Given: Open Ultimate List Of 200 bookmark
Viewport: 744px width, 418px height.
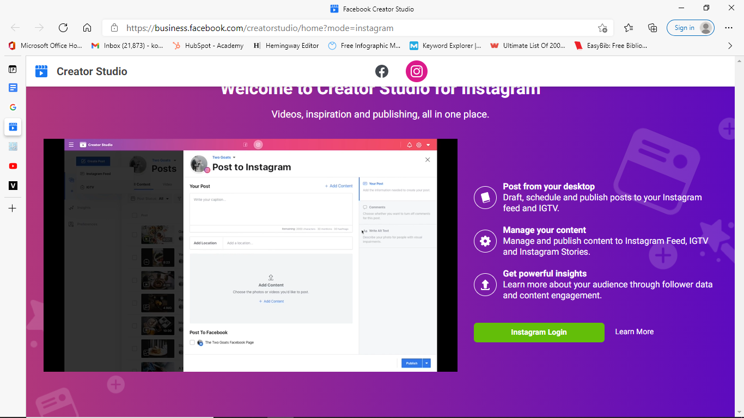Looking at the screenshot, I should click(528, 46).
